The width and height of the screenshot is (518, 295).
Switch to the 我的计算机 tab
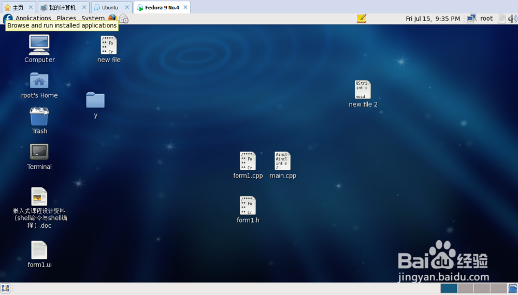(63, 7)
